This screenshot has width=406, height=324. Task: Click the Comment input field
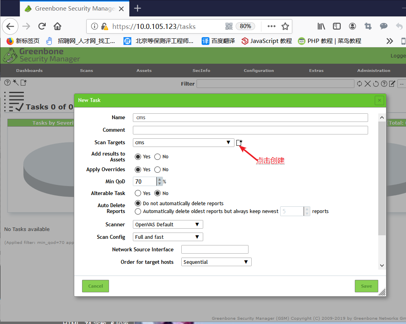pos(250,130)
